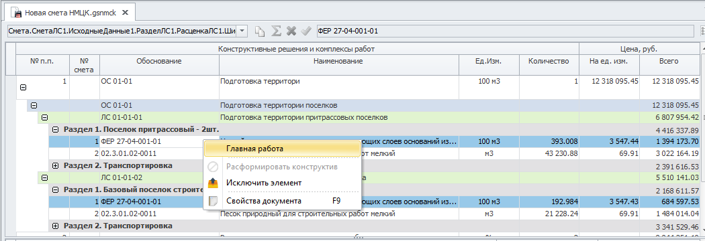Viewport: 705px width, 241px height.
Task: Collapse Раздел 1. Поселок притрассовый section
Action: (56, 129)
